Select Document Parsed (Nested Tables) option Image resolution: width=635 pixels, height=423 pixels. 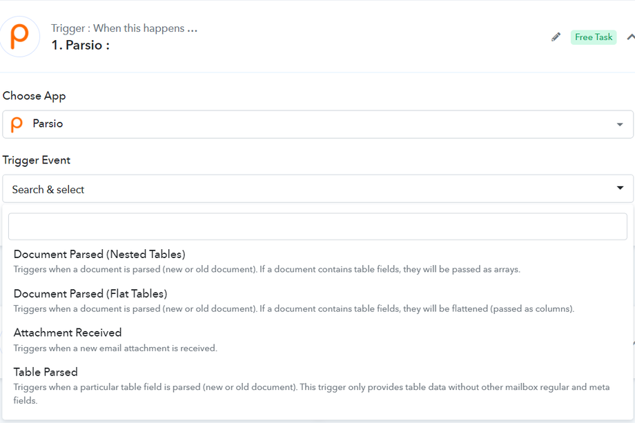click(x=99, y=255)
